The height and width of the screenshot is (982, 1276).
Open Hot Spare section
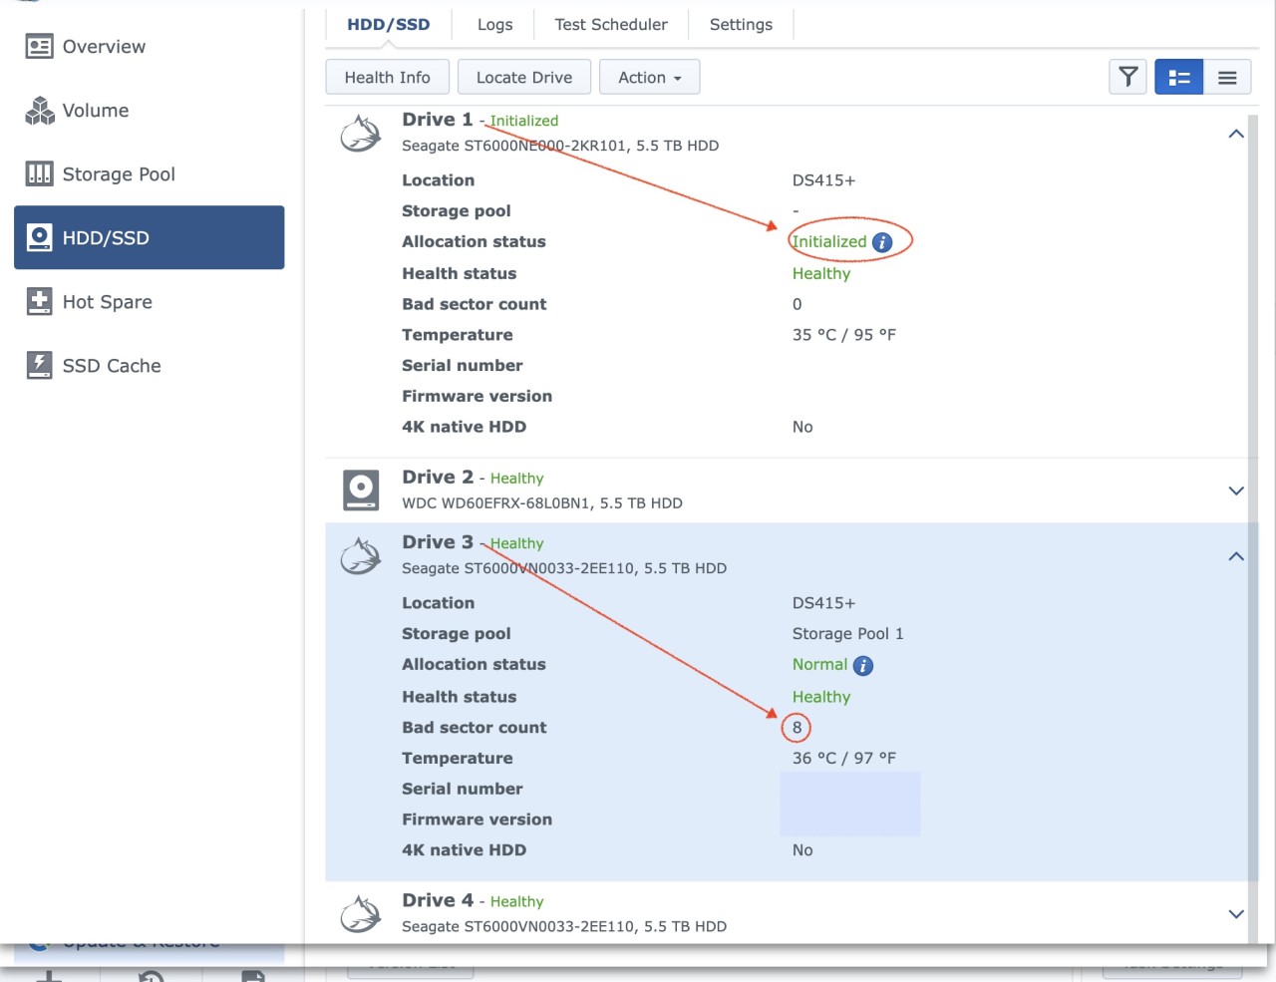pyautogui.click(x=107, y=302)
